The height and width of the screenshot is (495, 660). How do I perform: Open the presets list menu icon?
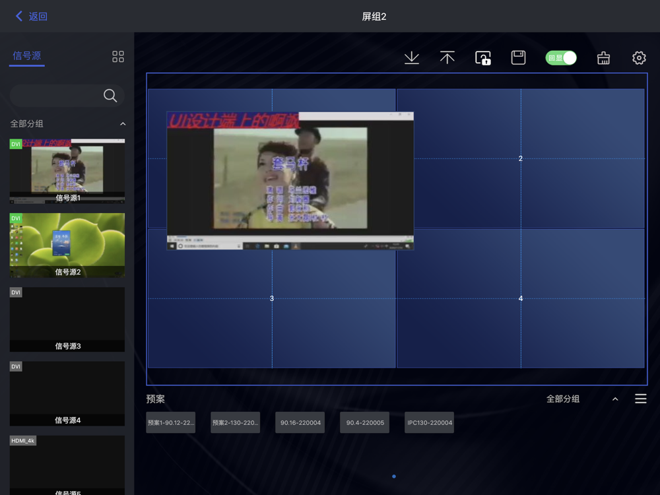click(x=641, y=399)
